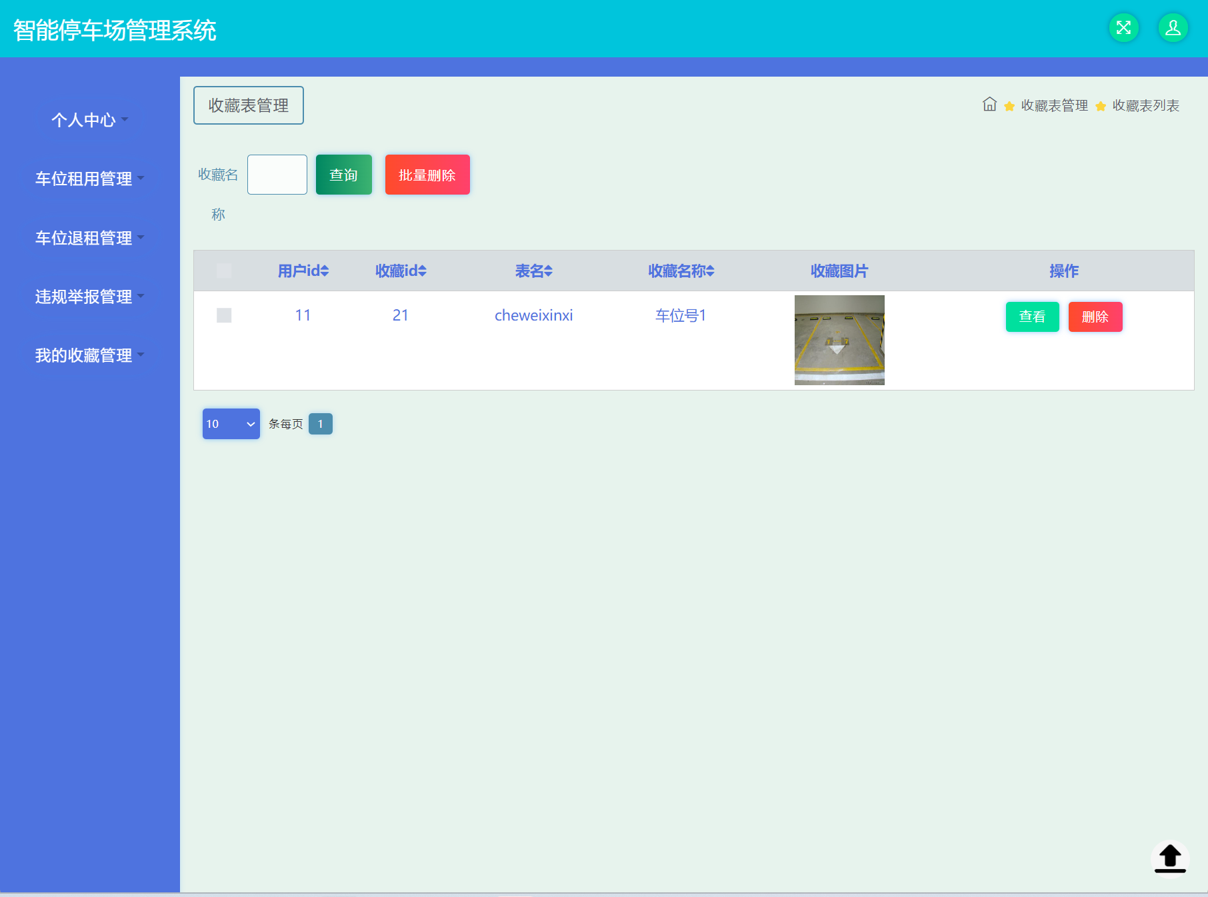The width and height of the screenshot is (1208, 897).
Task: Click the 操作 column header
Action: pyautogui.click(x=1064, y=271)
